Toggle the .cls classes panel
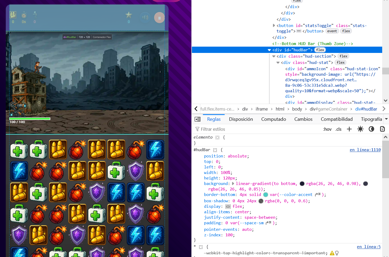389x257 pixels. point(338,129)
